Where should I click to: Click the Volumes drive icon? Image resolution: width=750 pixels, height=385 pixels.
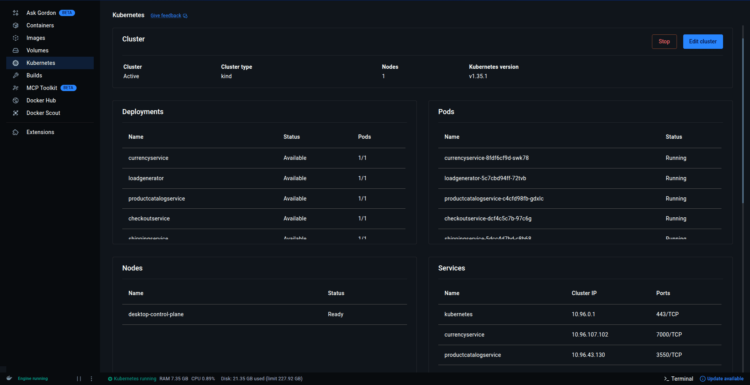coord(16,50)
